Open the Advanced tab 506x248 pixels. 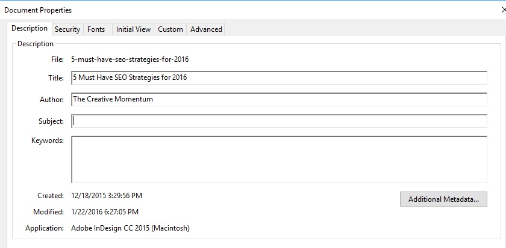(x=206, y=29)
